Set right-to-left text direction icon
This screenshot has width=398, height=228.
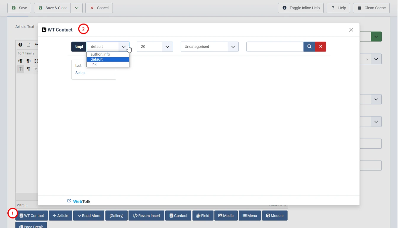pyautogui.click(x=28, y=61)
